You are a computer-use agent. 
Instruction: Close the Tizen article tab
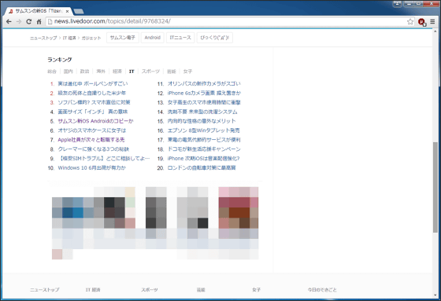[x=67, y=11]
